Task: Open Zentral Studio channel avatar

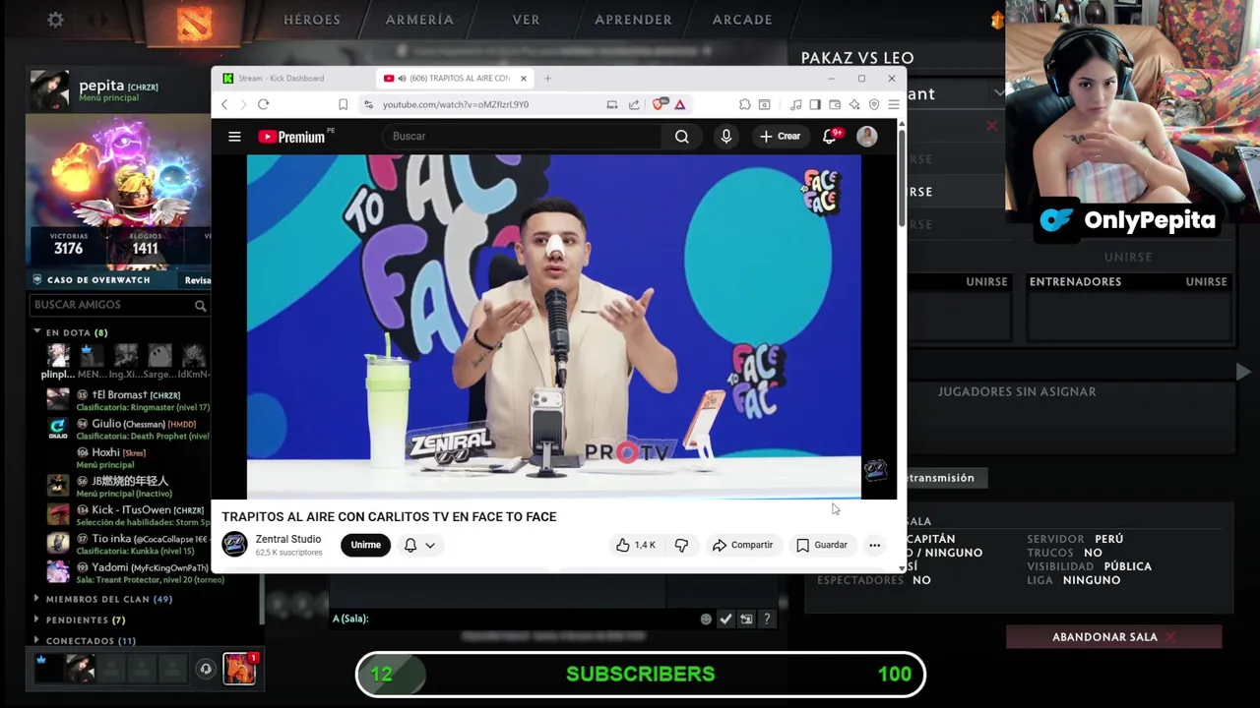Action: [234, 544]
